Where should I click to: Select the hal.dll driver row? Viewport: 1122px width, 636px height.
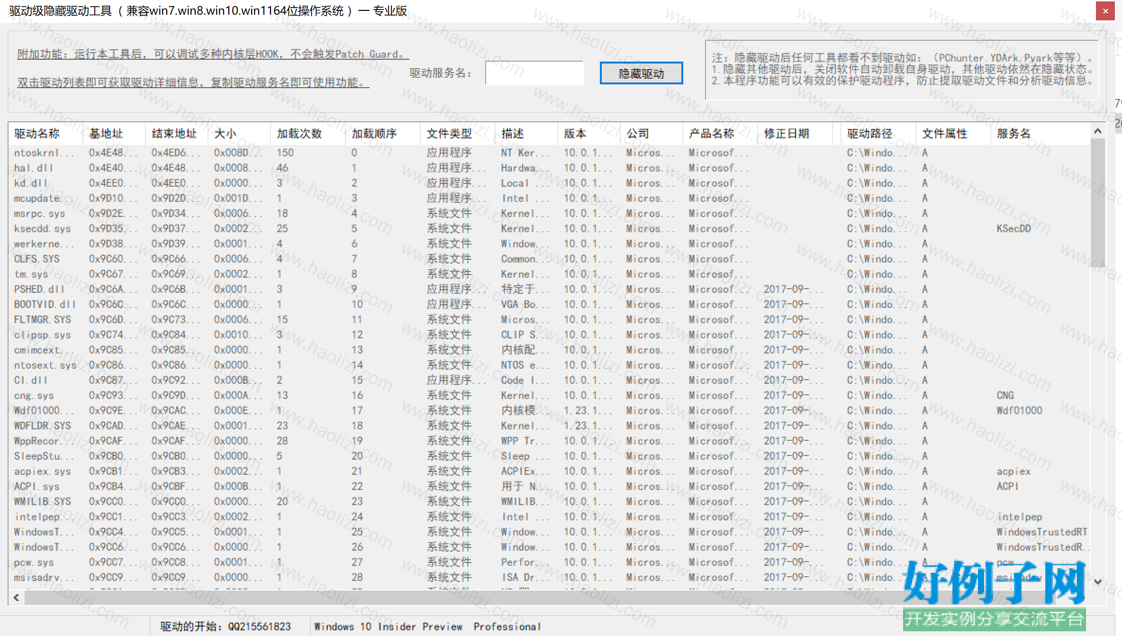click(x=550, y=168)
